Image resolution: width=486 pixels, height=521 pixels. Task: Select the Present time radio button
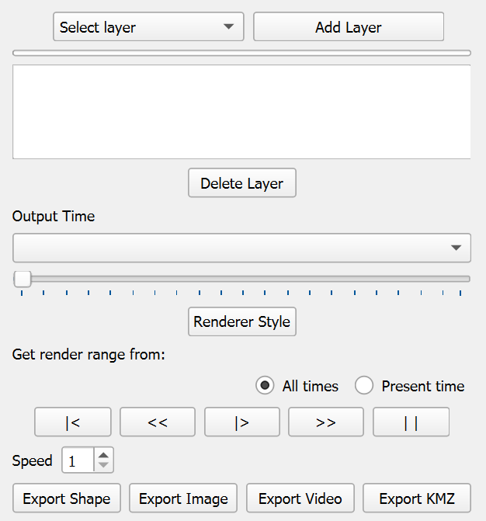(x=365, y=386)
